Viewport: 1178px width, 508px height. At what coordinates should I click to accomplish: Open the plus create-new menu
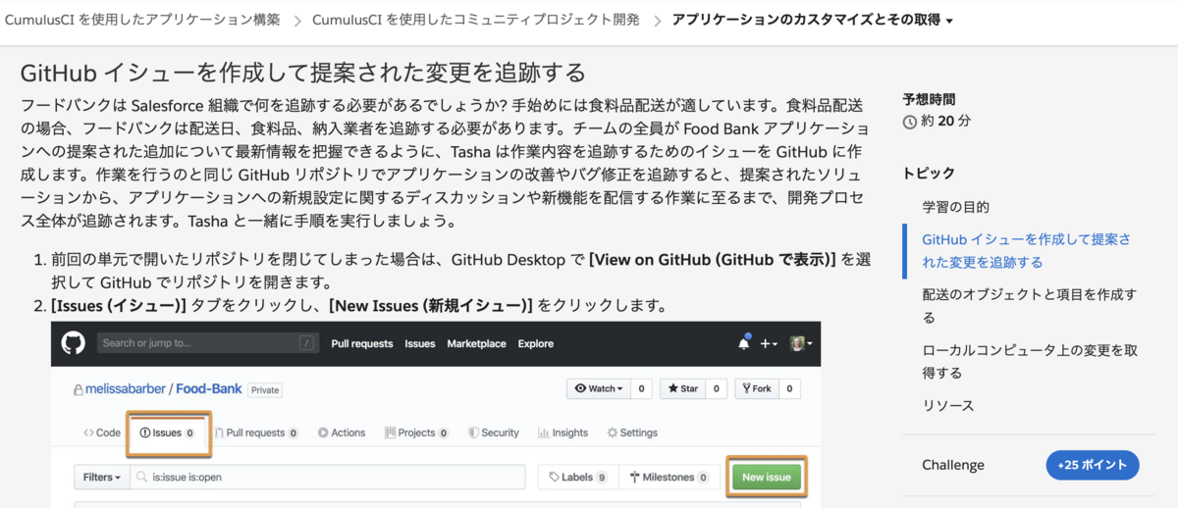click(x=769, y=344)
